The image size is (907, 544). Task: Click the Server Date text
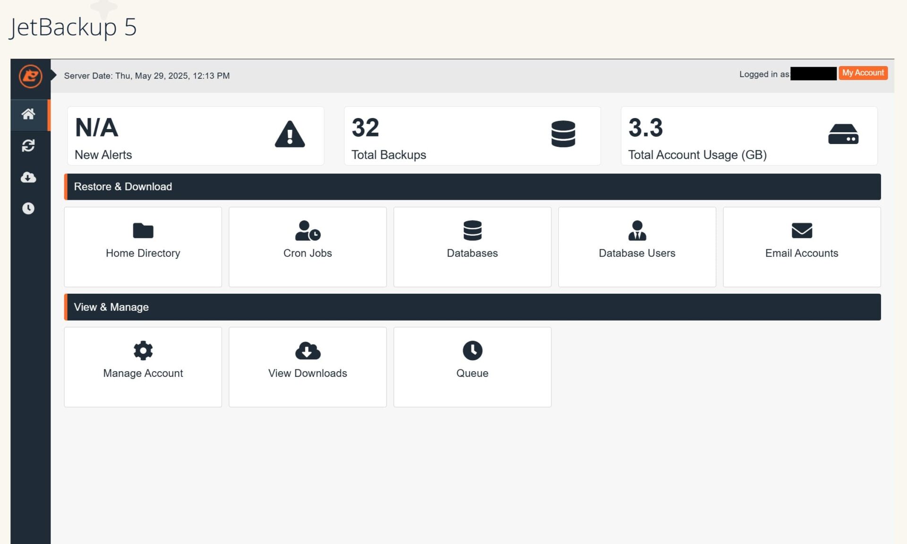[x=147, y=76]
